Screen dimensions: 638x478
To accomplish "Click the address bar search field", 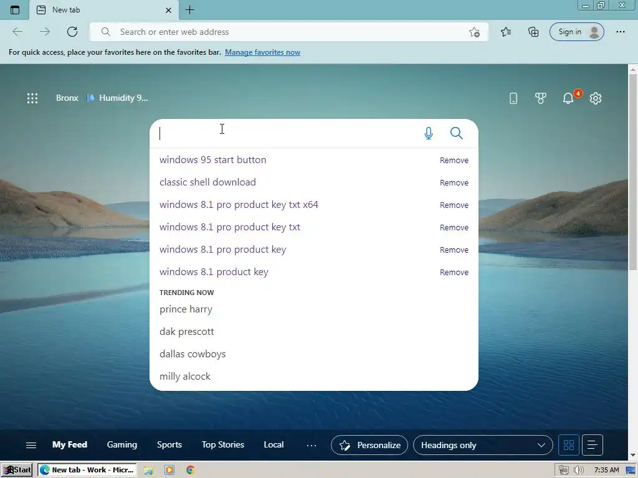I will [x=288, y=32].
